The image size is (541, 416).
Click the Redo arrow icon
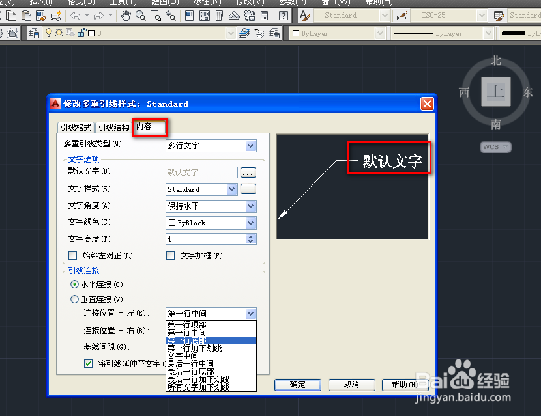(x=98, y=16)
